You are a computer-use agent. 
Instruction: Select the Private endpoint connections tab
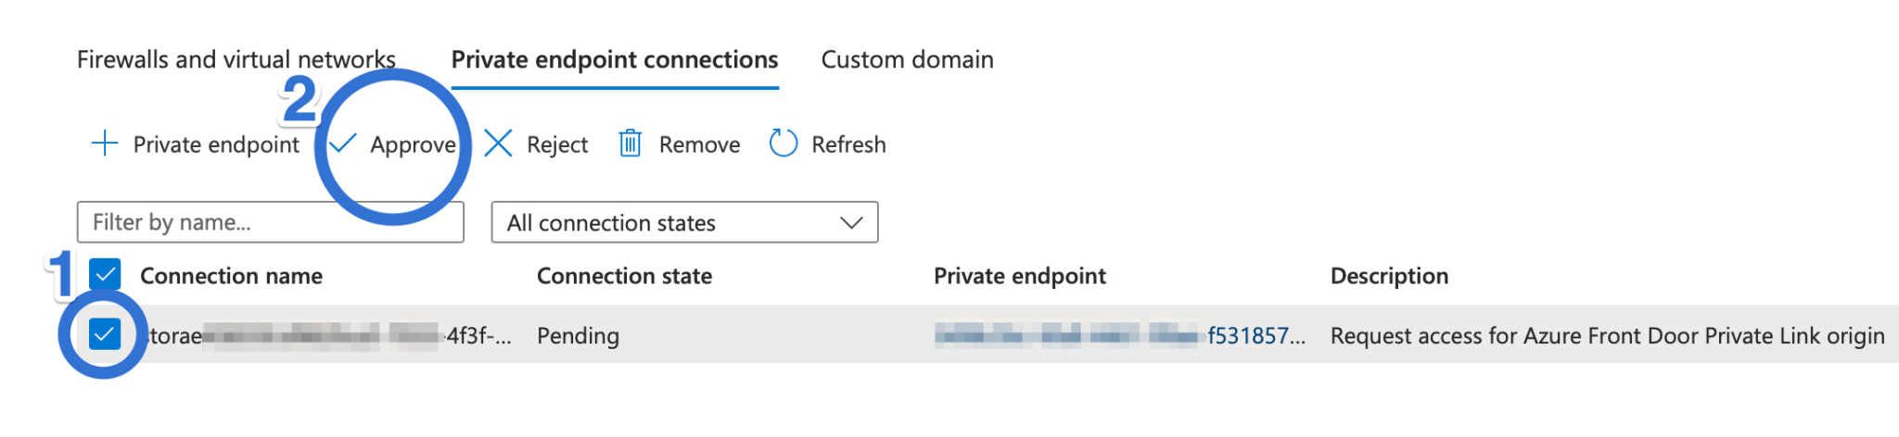tap(615, 59)
